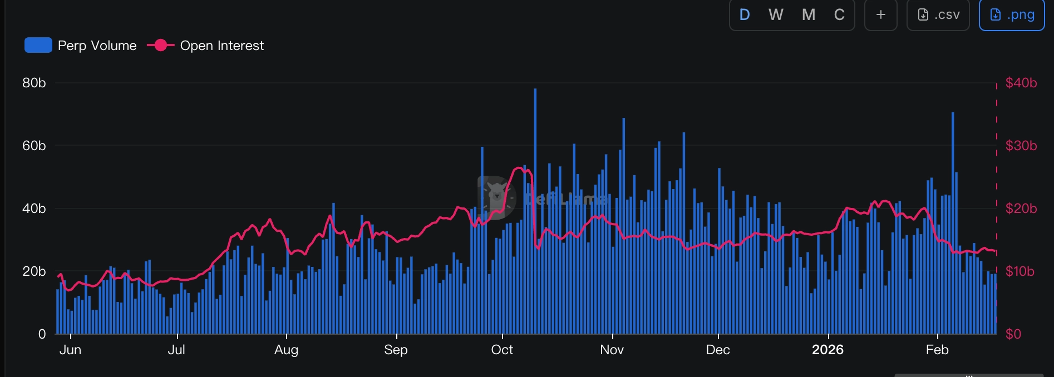Switch to weekly view with W
This screenshot has width=1054, height=377.
coord(776,15)
